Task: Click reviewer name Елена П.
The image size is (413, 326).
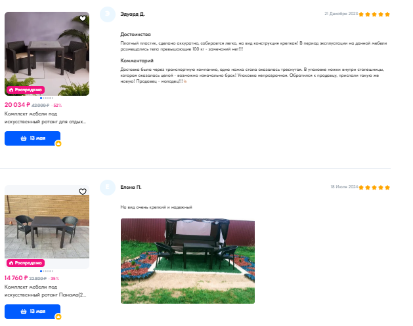Action: [x=131, y=187]
